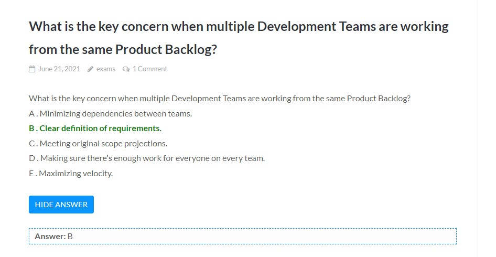Viewport: 496px width, 257px height.
Task: Click the first line of the post title
Action: (x=239, y=27)
